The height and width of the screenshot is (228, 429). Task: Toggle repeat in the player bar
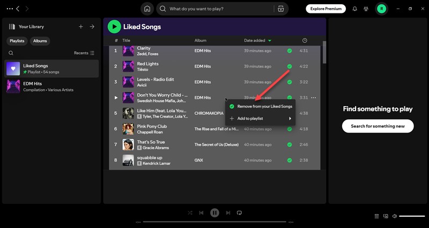point(239,212)
